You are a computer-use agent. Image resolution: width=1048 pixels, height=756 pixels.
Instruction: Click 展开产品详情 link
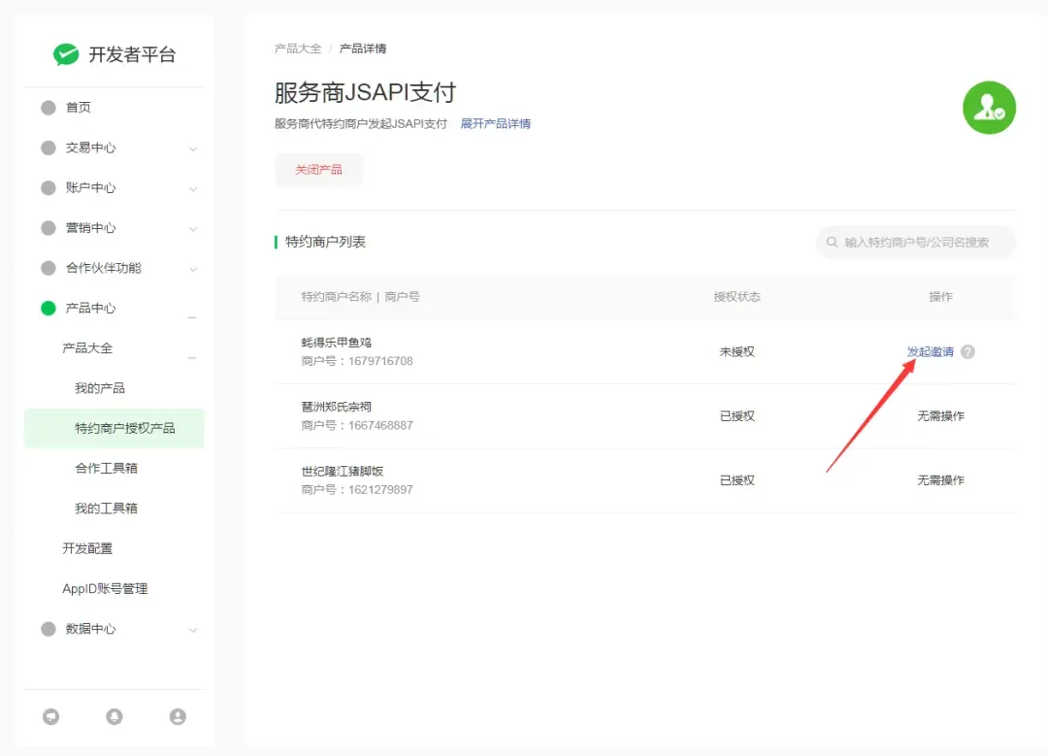[495, 123]
